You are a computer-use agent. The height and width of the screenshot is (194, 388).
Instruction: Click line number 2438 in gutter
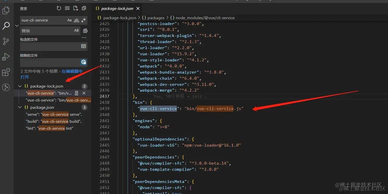(104, 102)
